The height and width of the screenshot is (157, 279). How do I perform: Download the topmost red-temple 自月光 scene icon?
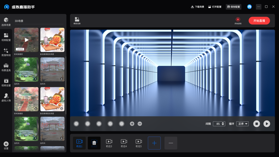tap(61, 79)
